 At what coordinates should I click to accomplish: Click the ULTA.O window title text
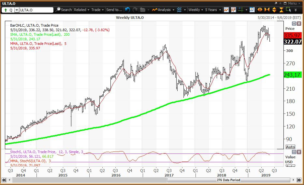click(x=9, y=4)
